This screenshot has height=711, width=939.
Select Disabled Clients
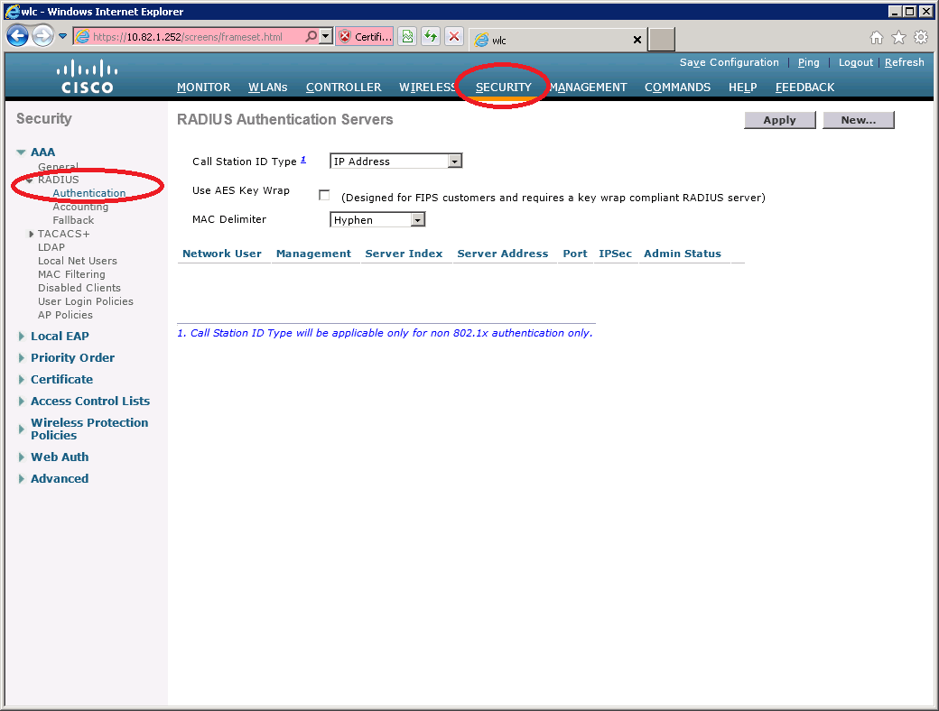pos(79,288)
